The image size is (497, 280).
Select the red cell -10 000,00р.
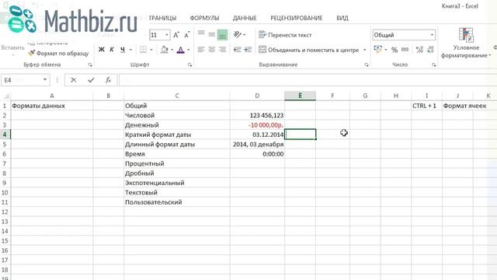[x=257, y=125]
